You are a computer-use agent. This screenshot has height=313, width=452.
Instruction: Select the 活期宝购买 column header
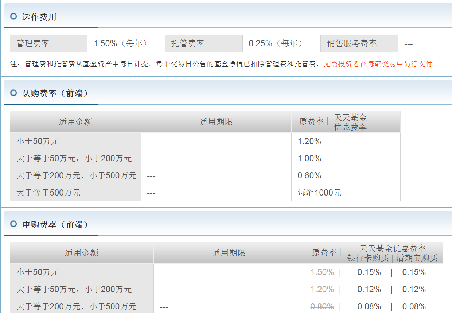pyautogui.click(x=417, y=258)
